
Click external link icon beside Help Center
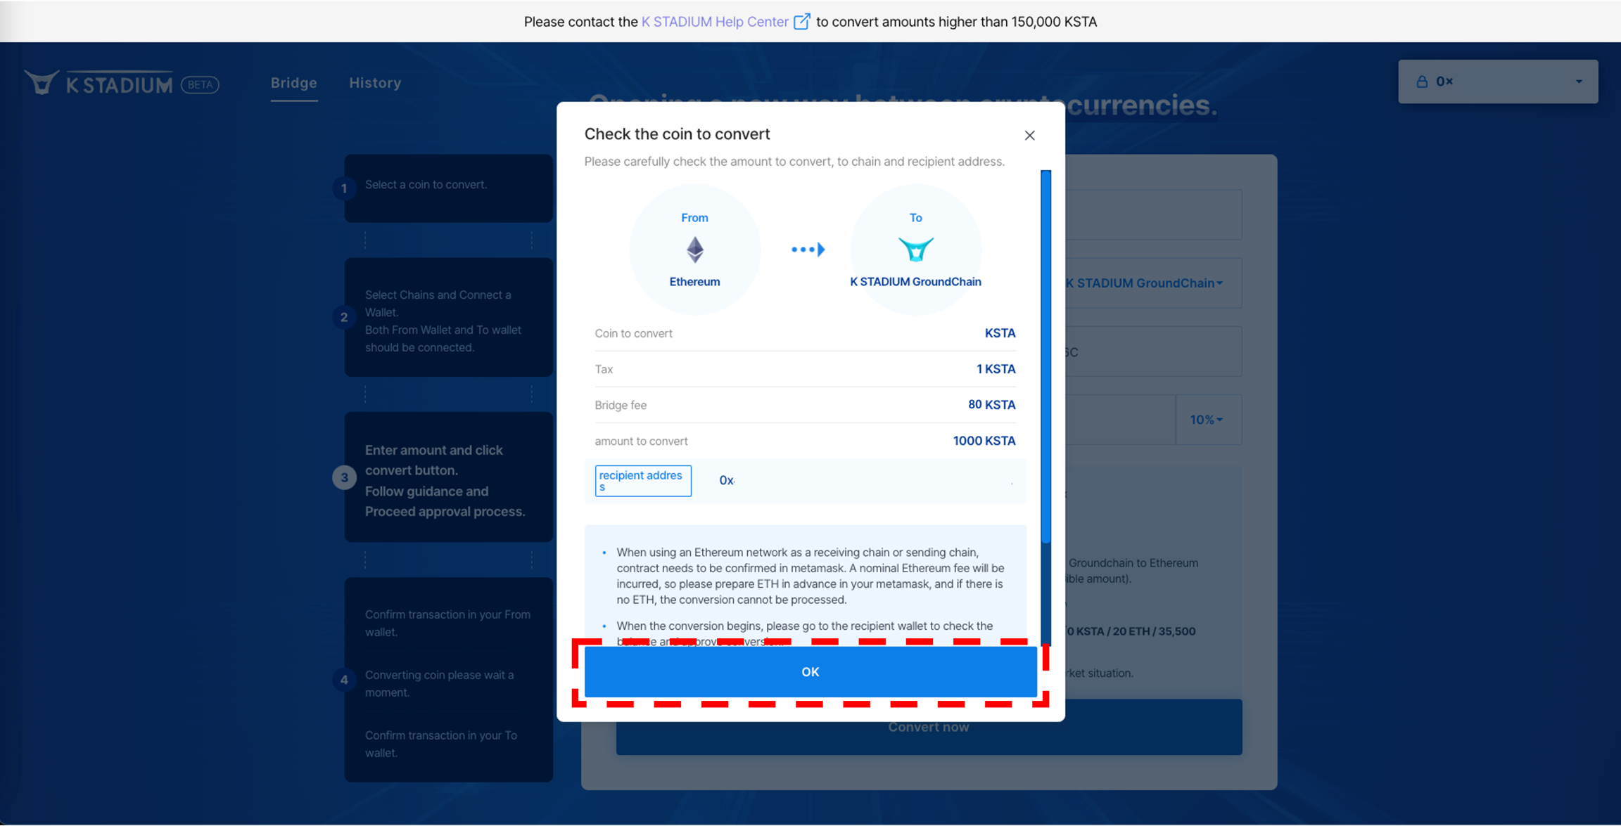(801, 22)
